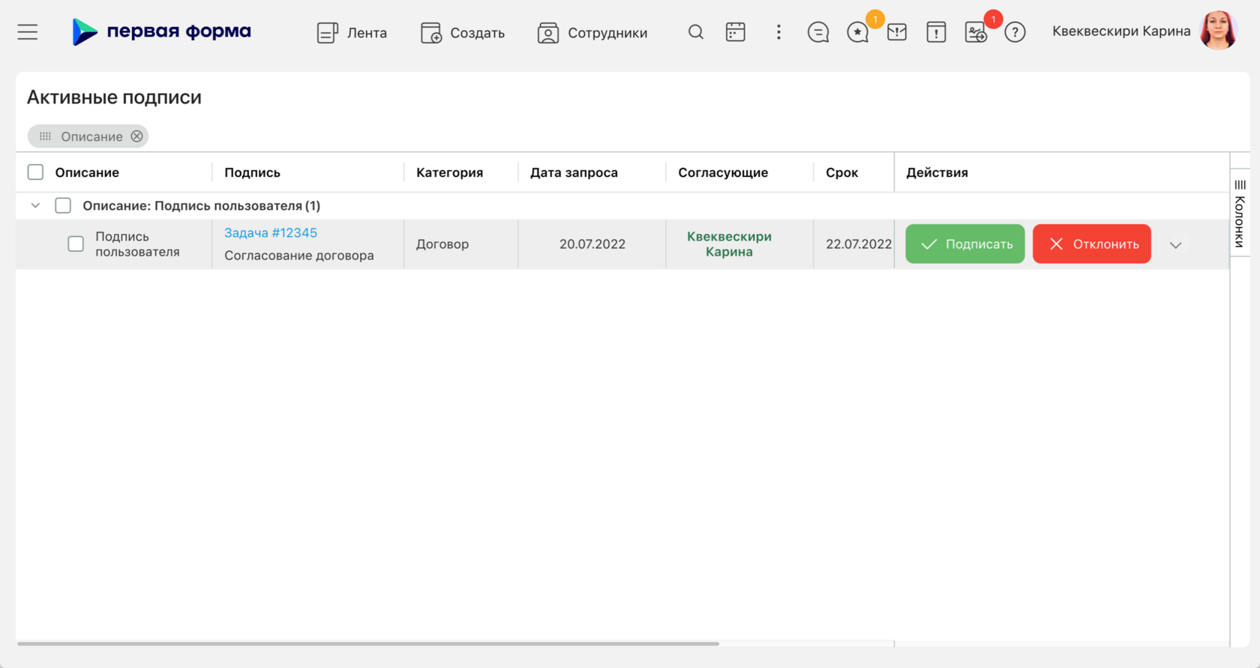Click the search magnifier icon

tap(696, 32)
